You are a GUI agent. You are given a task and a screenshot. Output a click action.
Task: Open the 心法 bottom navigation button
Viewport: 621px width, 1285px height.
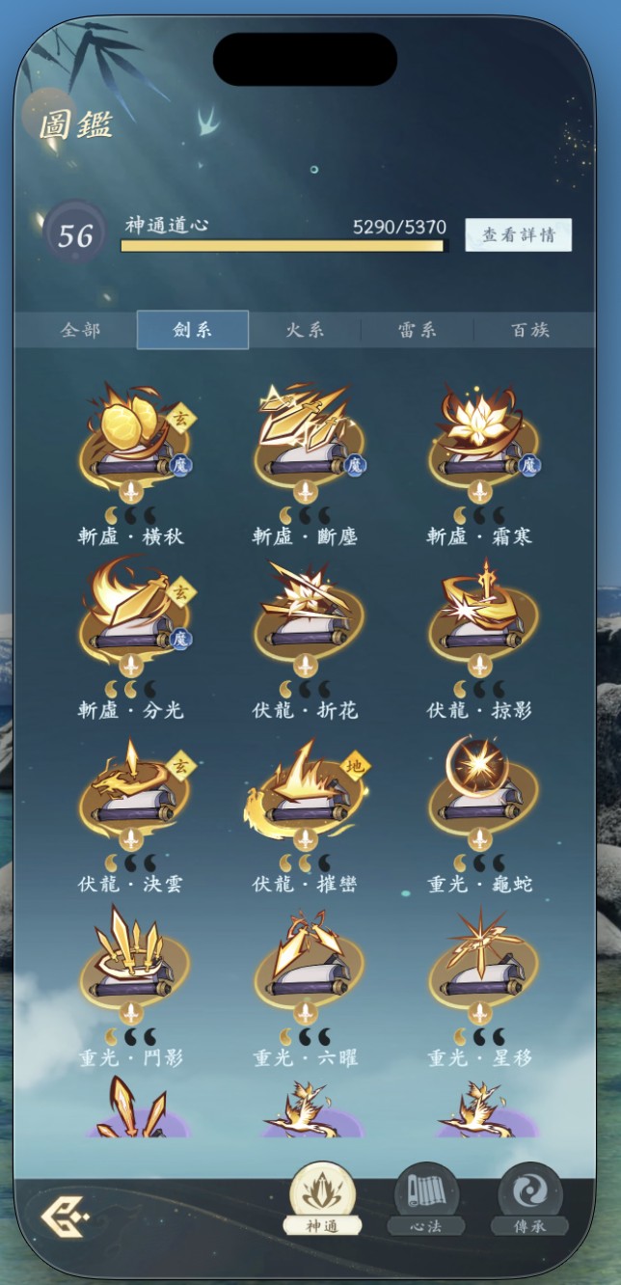tap(426, 1199)
